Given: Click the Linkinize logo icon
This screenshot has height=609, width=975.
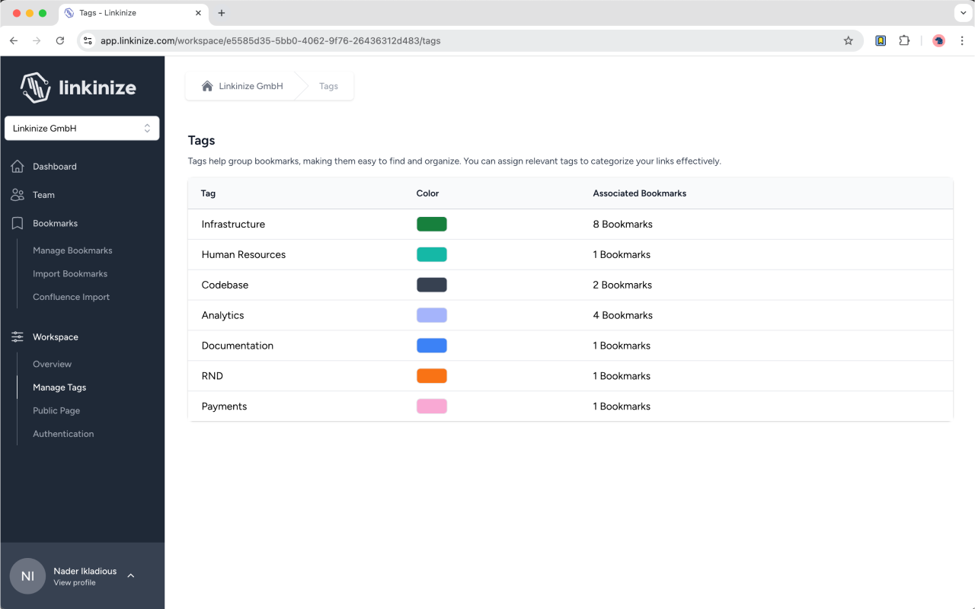Looking at the screenshot, I should pos(36,88).
